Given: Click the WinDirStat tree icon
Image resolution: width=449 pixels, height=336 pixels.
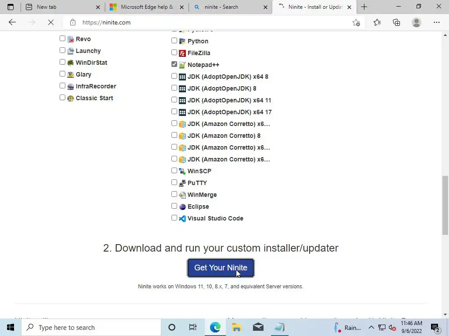Looking at the screenshot, I should pyautogui.click(x=71, y=63).
